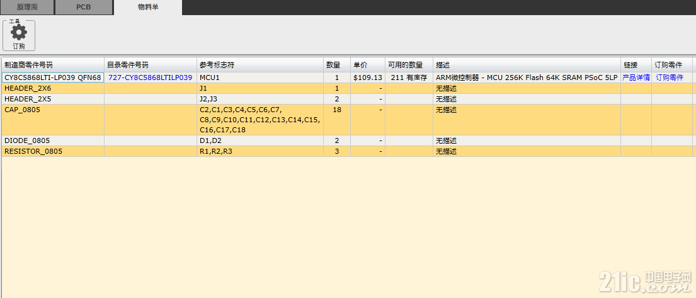Screen dimensions: 696x298
Task: Click the 订购零件 link in MCU1 row
Action: (670, 77)
